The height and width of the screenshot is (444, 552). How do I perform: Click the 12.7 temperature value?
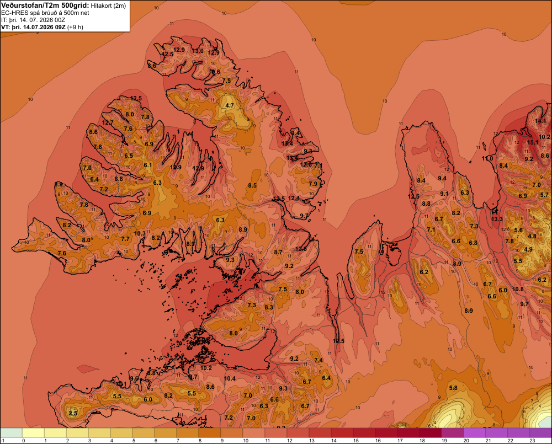coord(108,123)
